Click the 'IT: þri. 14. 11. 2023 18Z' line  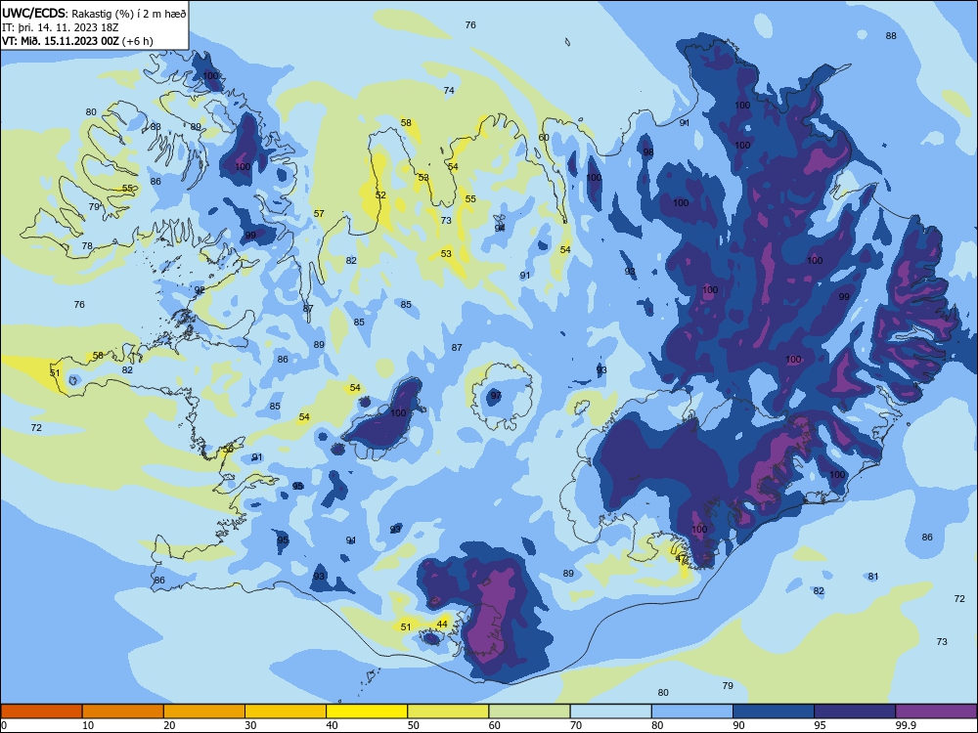pos(60,27)
